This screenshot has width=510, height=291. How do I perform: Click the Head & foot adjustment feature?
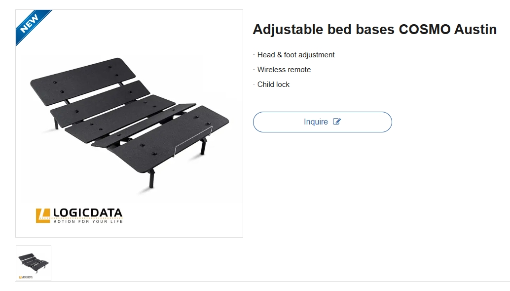(296, 55)
